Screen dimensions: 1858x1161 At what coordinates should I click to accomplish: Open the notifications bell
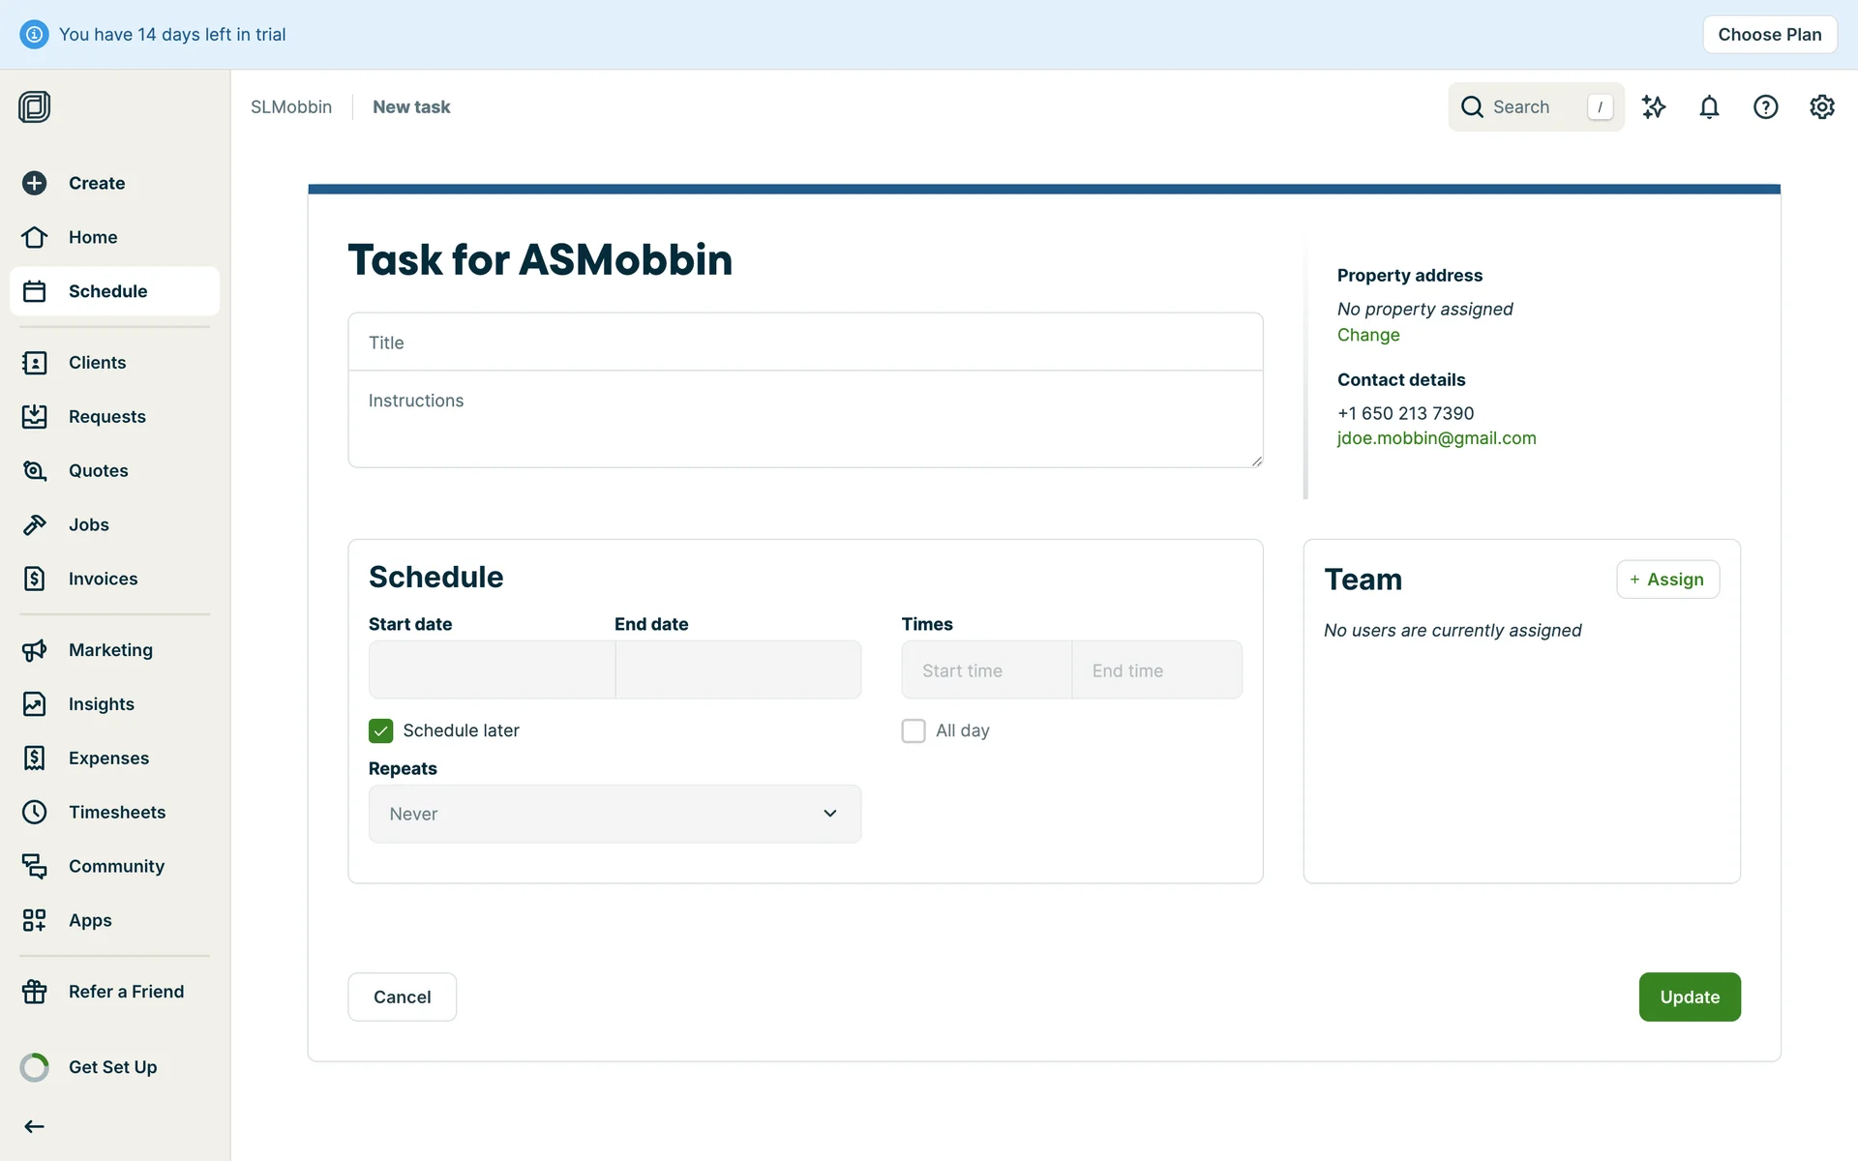1710,107
